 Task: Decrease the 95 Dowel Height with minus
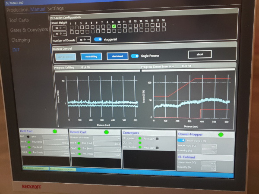tap(64, 28)
